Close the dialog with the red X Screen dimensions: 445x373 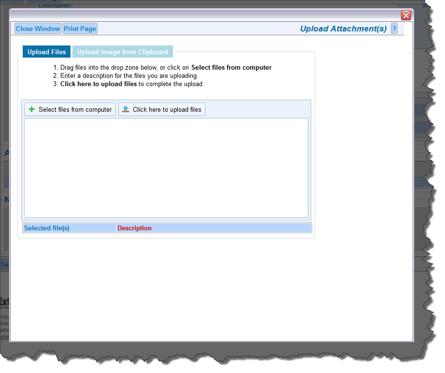(x=406, y=15)
